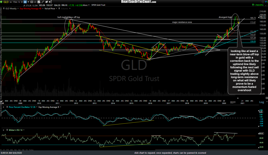
Task: Click the 'click chart to expand' caption
Action: point(170,153)
